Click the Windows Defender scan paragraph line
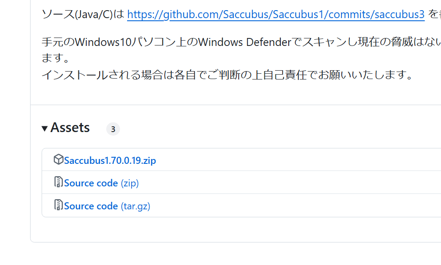The image size is (441, 265). 239,42
